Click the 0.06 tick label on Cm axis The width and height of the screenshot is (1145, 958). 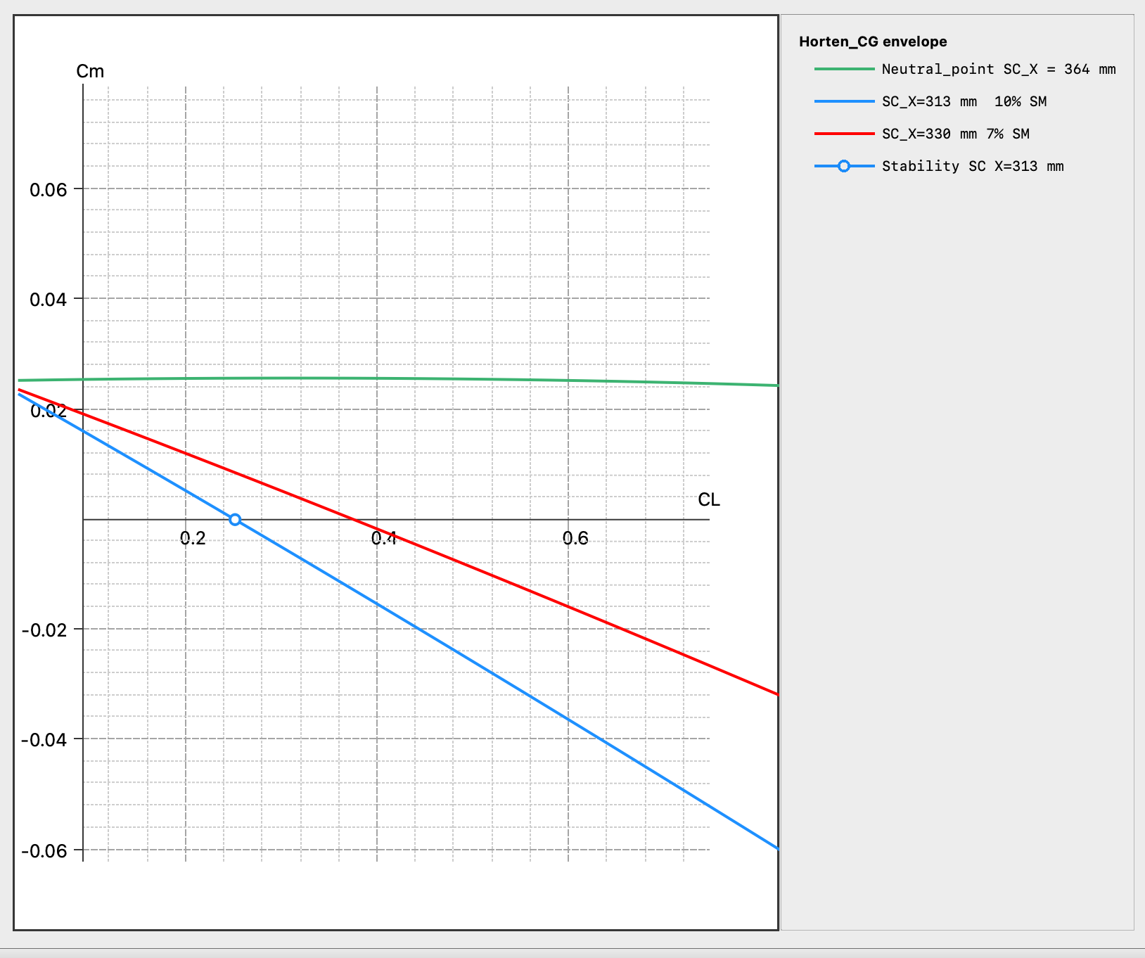tap(48, 189)
